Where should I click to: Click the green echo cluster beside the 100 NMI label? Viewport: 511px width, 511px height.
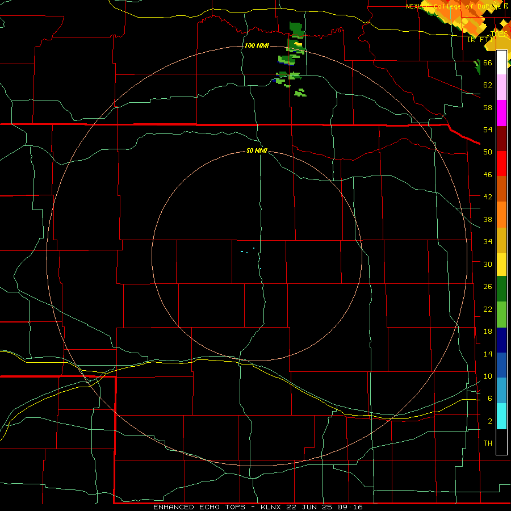coord(296,47)
